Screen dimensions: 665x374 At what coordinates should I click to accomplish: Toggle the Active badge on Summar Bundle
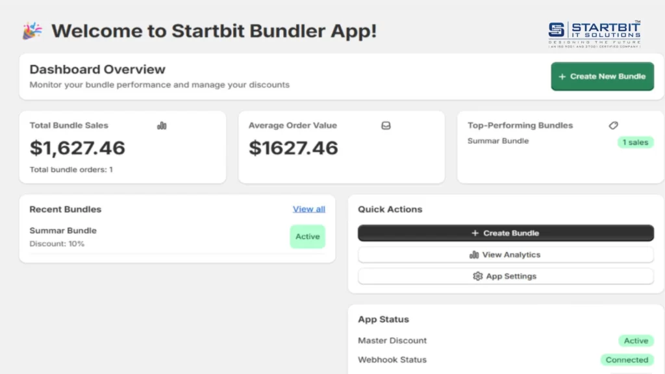pyautogui.click(x=307, y=236)
